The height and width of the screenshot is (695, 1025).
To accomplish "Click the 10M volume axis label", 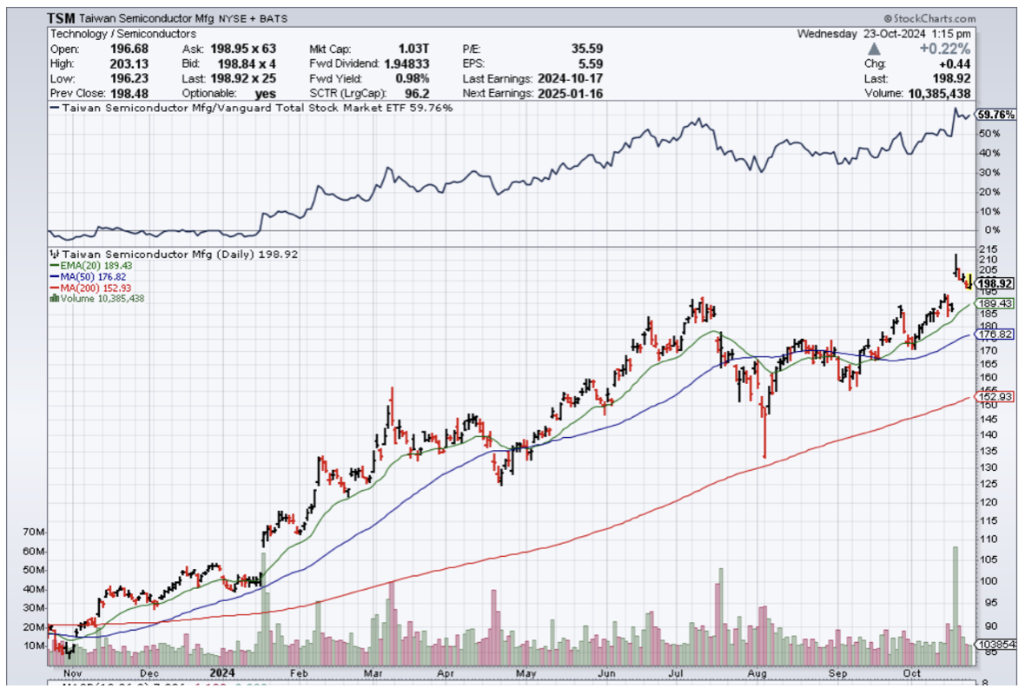I will 34,646.
